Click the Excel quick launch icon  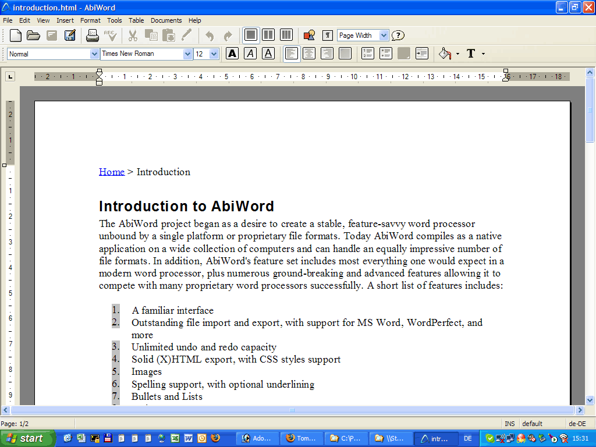tap(175, 438)
